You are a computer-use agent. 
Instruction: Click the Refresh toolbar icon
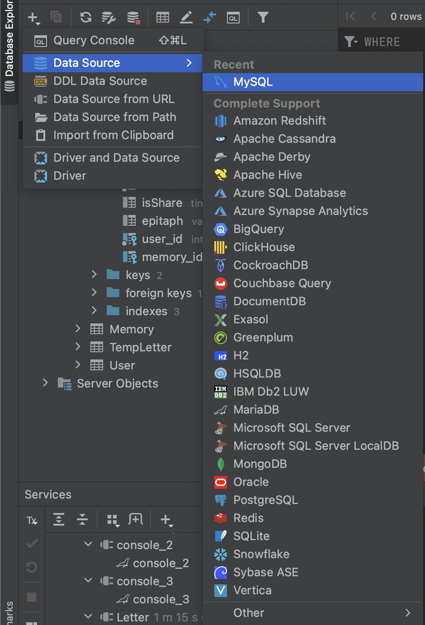(x=85, y=17)
